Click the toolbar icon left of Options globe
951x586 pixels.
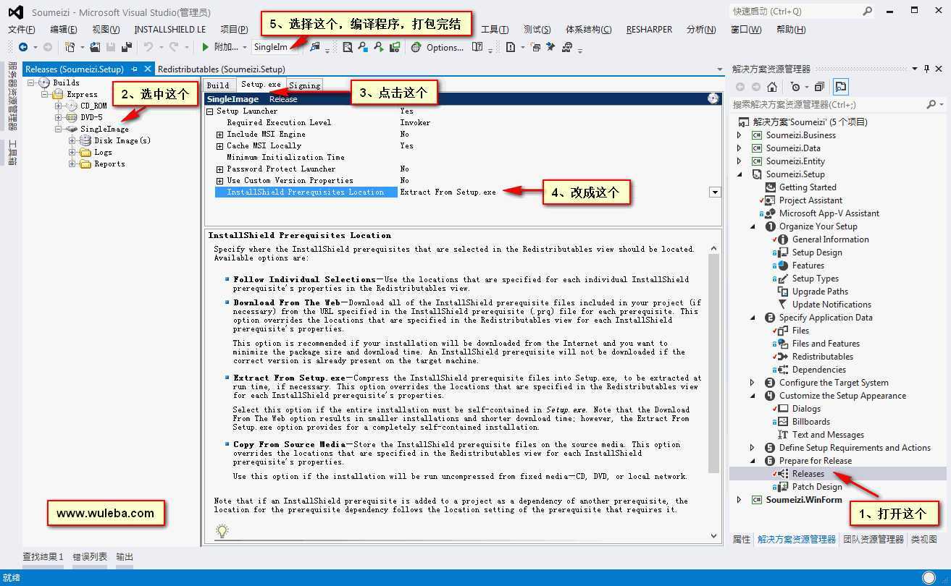click(x=395, y=47)
